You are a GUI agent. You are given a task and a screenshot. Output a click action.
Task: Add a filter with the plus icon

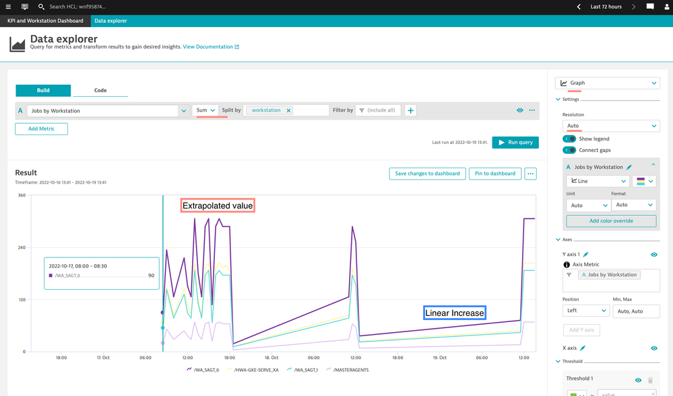point(410,110)
